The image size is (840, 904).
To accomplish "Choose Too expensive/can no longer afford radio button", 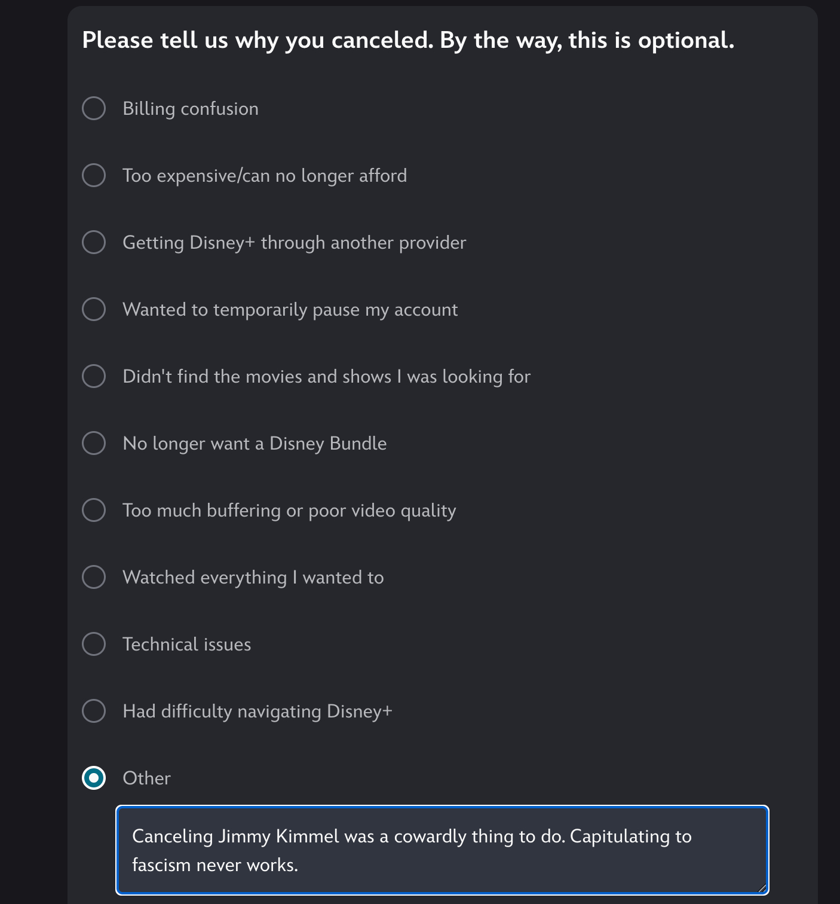I will coord(94,175).
